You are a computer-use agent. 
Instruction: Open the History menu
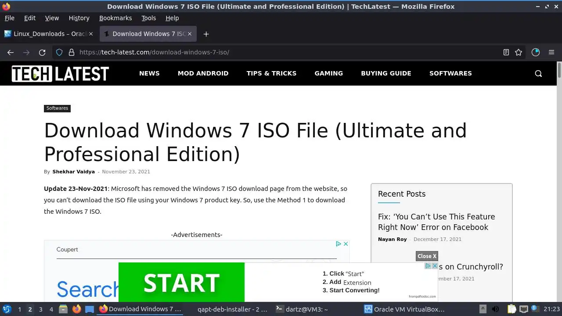pyautogui.click(x=79, y=18)
